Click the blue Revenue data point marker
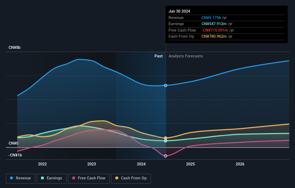 (x=166, y=85)
